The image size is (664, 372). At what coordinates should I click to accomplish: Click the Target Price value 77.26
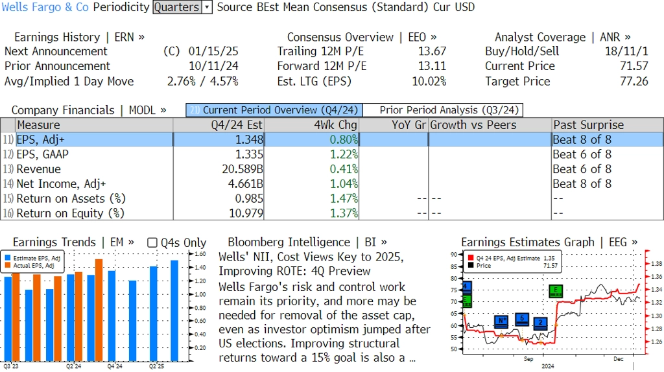(634, 81)
